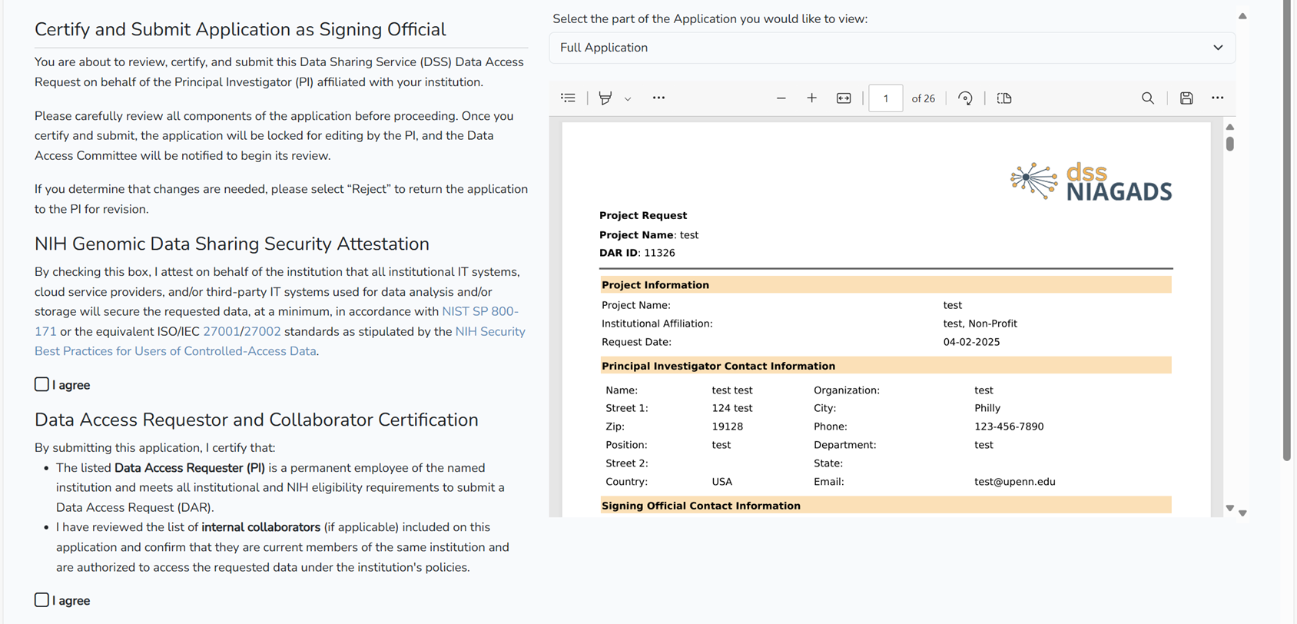The image size is (1297, 624).
Task: Switch the PDF page view layout
Action: 1004,98
